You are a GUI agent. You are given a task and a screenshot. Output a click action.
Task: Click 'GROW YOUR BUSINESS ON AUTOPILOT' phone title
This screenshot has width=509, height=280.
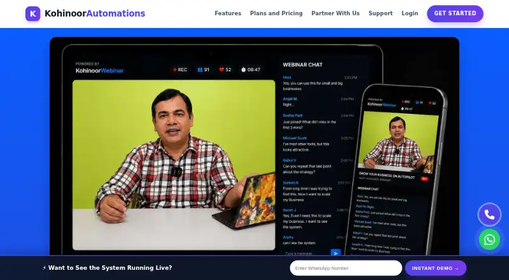coord(387,175)
